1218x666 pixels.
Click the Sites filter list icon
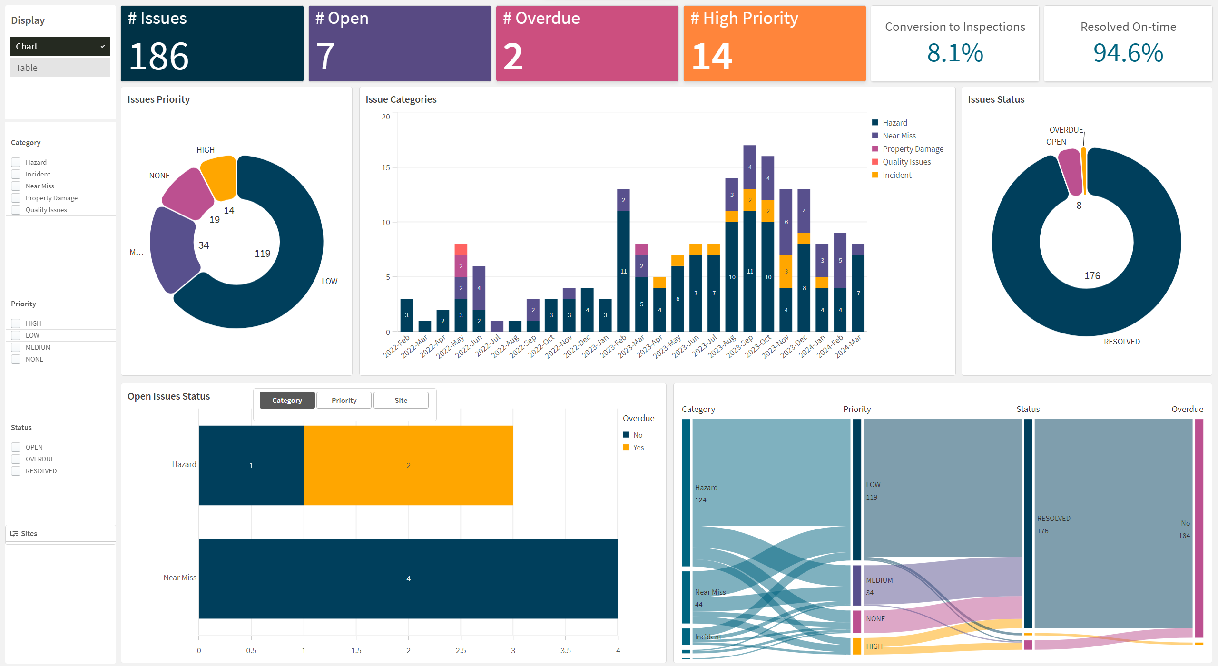(14, 534)
